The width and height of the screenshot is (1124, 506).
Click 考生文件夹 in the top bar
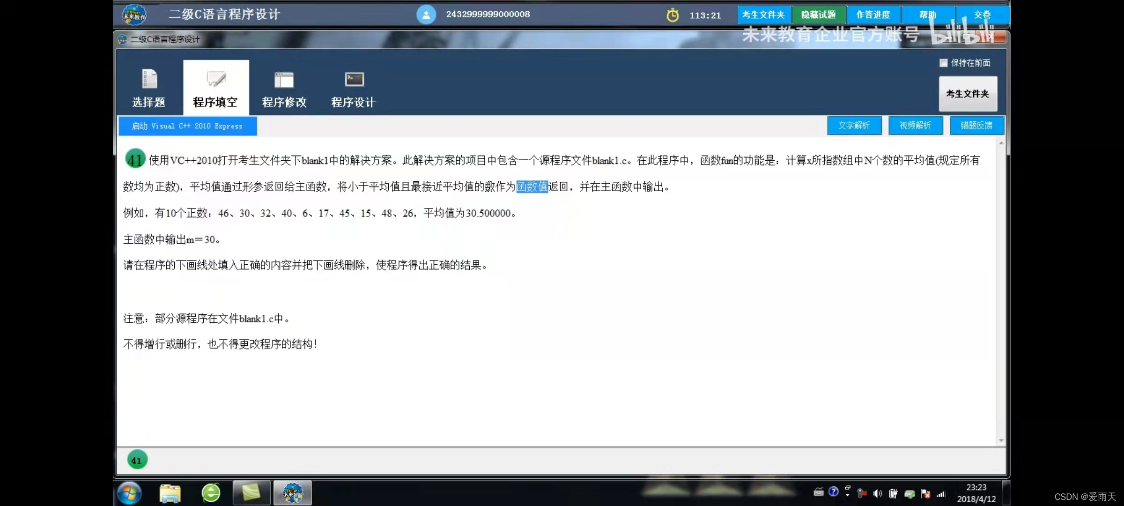click(764, 15)
